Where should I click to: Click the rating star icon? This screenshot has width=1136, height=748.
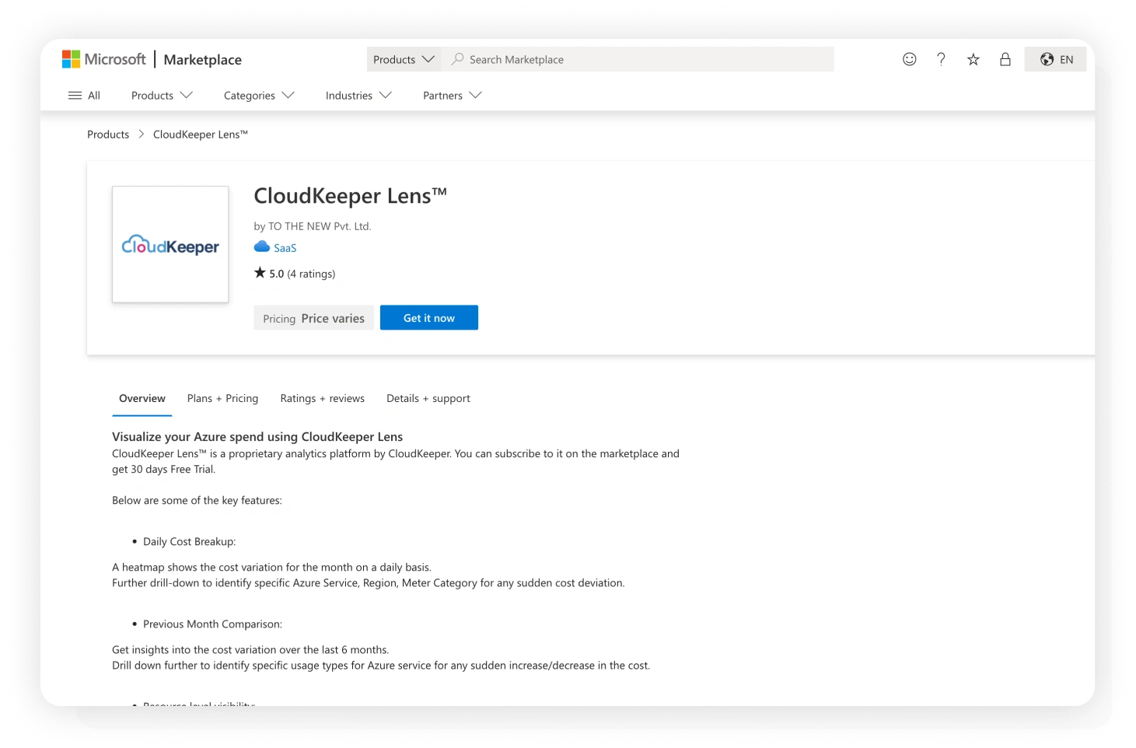tap(260, 273)
